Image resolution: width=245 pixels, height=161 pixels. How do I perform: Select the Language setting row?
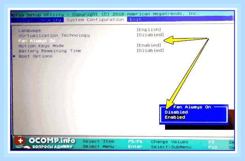click(30, 30)
